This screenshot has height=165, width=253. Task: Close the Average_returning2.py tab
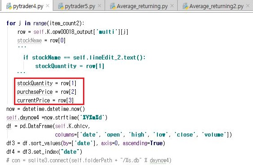tap(248, 6)
